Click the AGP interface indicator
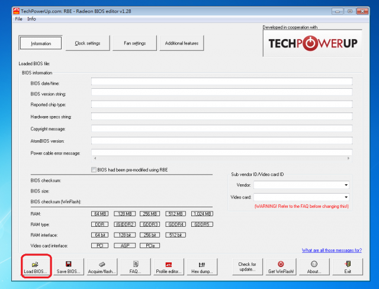Image resolution: width=379 pixels, height=289 pixels. coord(125,246)
